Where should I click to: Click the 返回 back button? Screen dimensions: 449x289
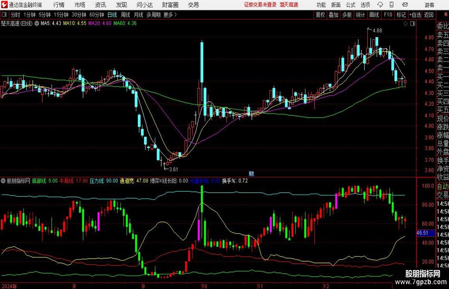tap(429, 15)
